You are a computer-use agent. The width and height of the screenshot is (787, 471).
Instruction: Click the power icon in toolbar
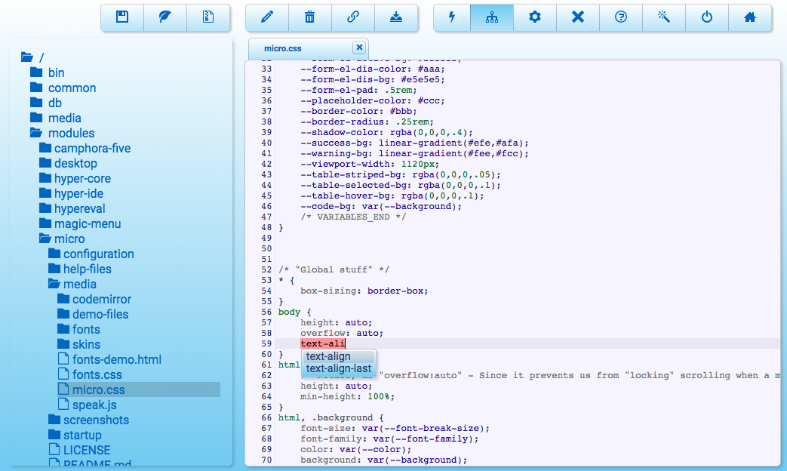pyautogui.click(x=707, y=17)
